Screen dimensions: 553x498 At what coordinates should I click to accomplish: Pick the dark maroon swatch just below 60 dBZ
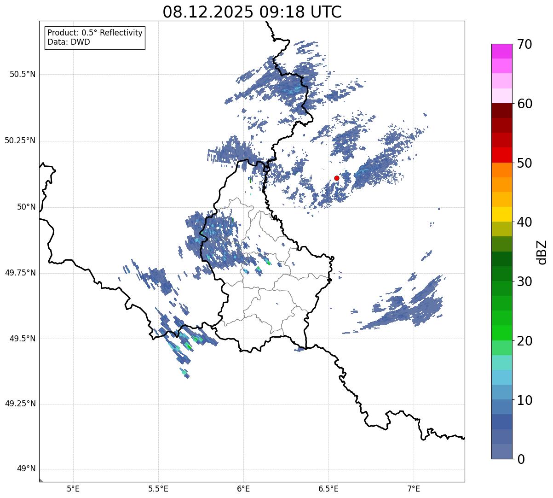(502, 111)
